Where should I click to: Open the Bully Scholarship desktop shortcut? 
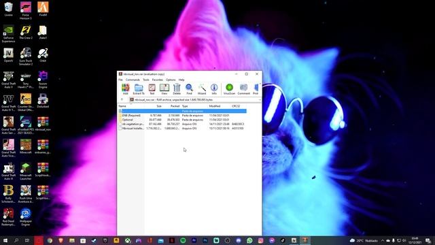[8, 194]
